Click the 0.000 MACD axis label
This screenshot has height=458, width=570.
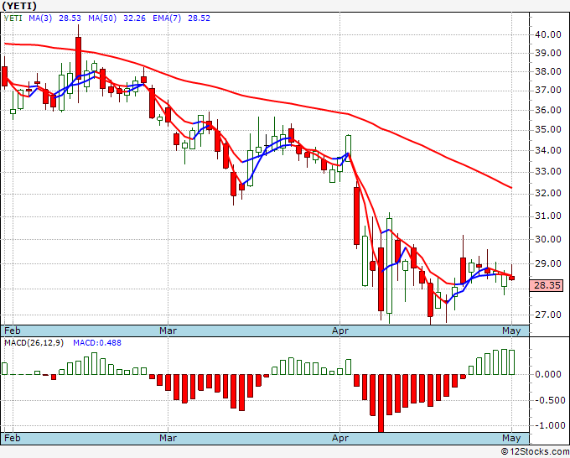[548, 374]
